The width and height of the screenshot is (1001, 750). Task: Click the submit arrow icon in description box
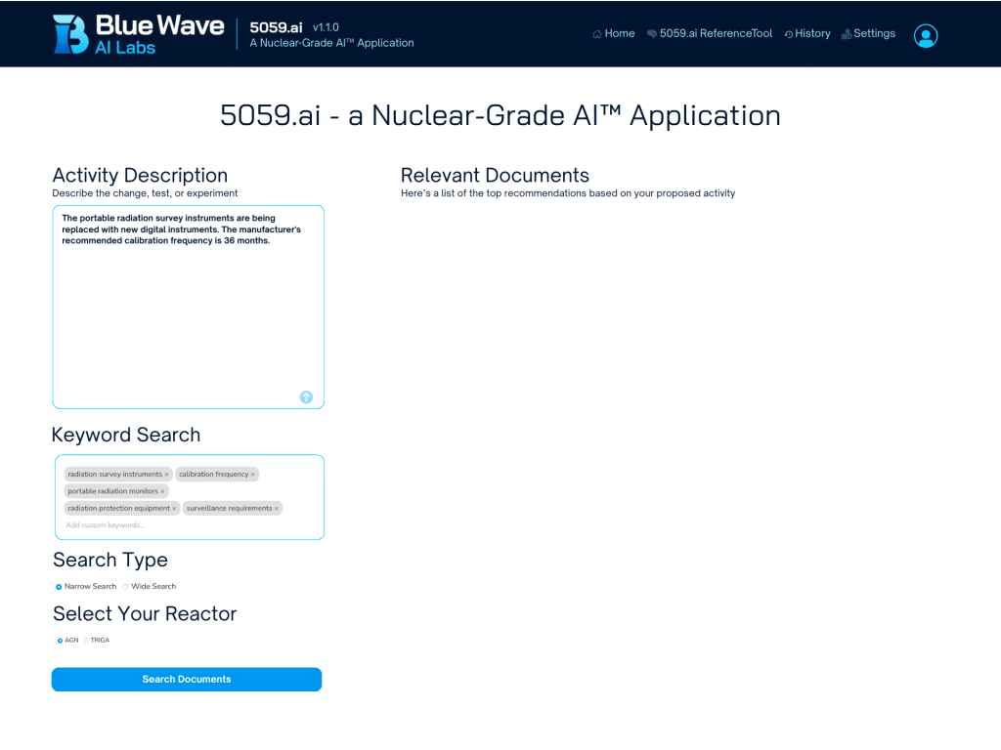click(306, 396)
